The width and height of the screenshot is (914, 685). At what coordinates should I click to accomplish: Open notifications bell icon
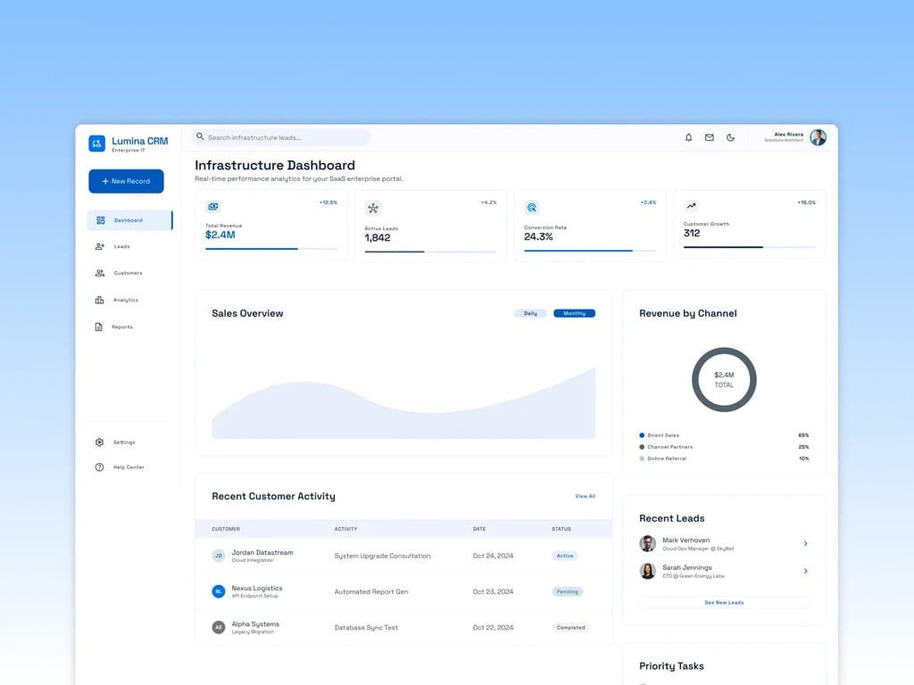[x=688, y=137]
